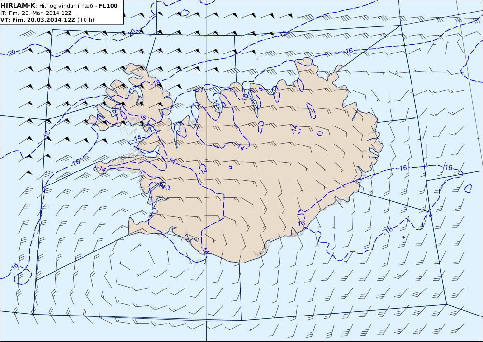Click the bold 'HIRLAM-K' model name in the title
The width and height of the screenshot is (483, 342).
(18, 6)
